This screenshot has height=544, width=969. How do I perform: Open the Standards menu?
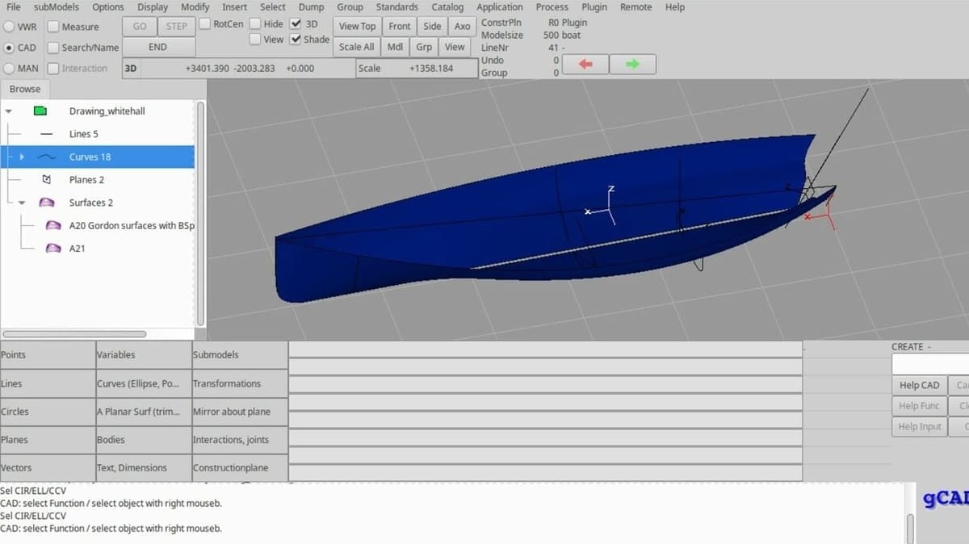click(x=397, y=7)
